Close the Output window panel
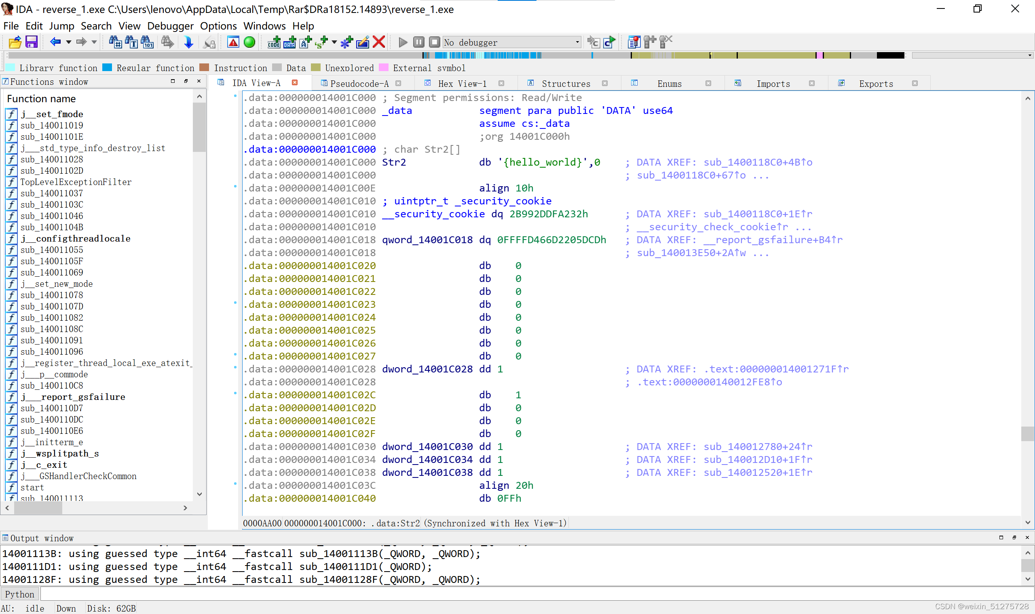 tap(1027, 538)
